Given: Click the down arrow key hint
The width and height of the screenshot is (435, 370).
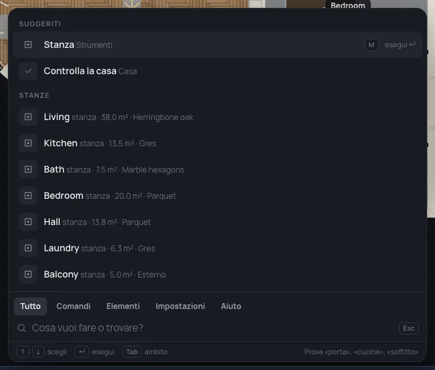Looking at the screenshot, I should click(x=38, y=352).
